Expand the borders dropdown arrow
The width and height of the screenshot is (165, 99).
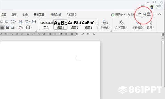pyautogui.click(x=31, y=27)
